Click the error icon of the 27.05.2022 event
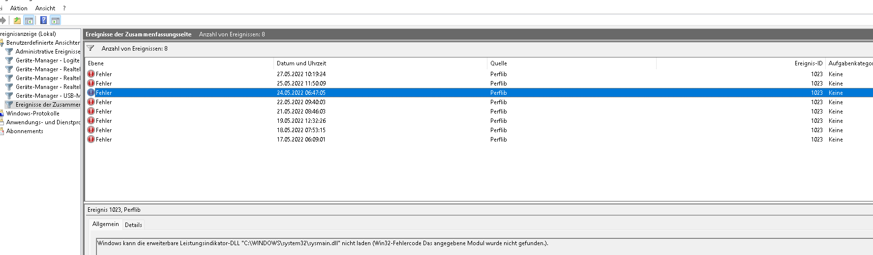873x255 pixels. point(91,74)
